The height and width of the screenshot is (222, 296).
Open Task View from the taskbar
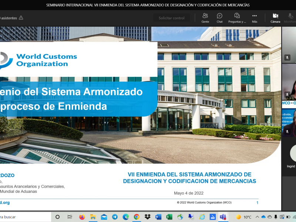coord(70,217)
